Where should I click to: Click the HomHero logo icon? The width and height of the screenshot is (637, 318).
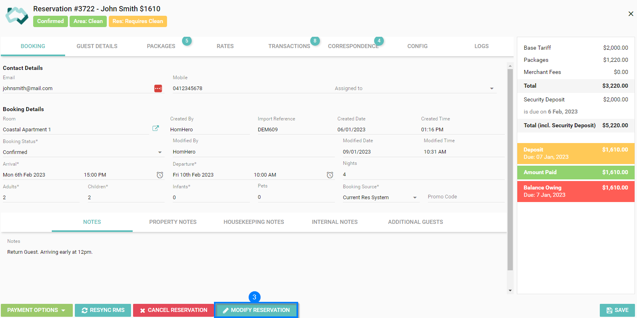pos(17,15)
